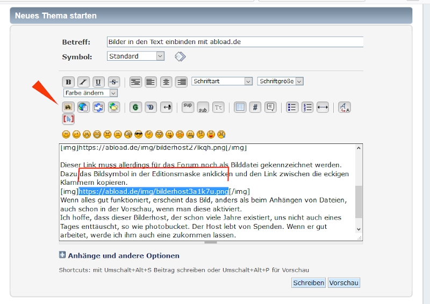This screenshot has width=430, height=304.
Task: Click the insert image icon
Action: coord(68,107)
